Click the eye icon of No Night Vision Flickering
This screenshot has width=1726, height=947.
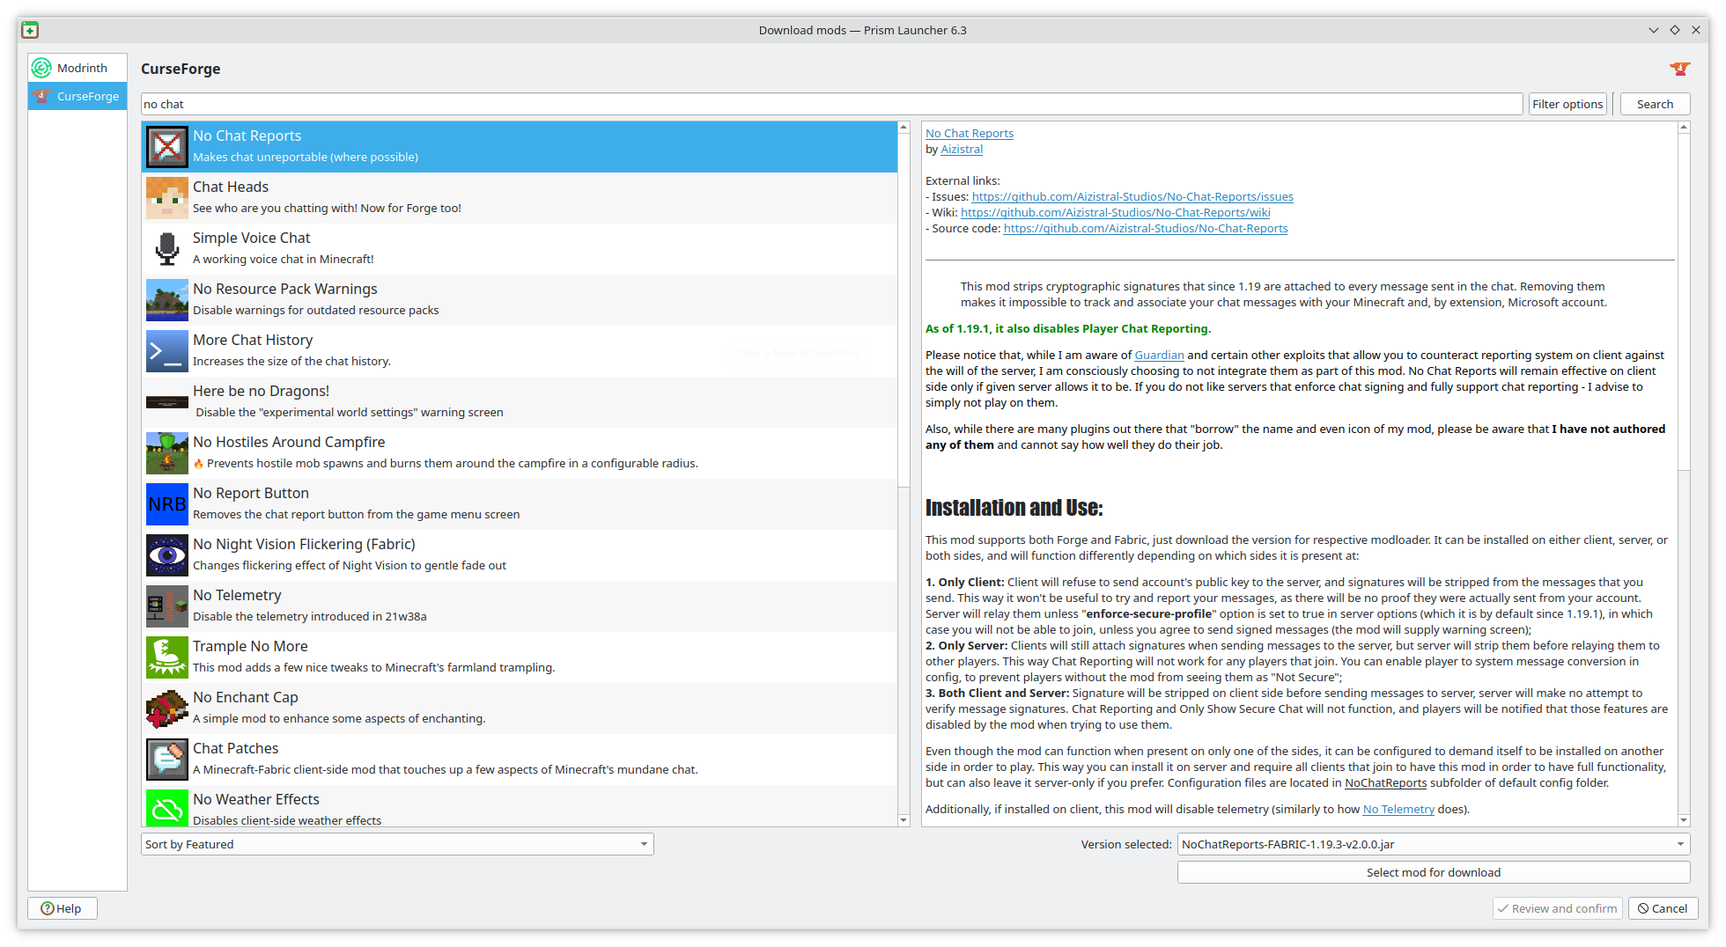click(x=166, y=554)
